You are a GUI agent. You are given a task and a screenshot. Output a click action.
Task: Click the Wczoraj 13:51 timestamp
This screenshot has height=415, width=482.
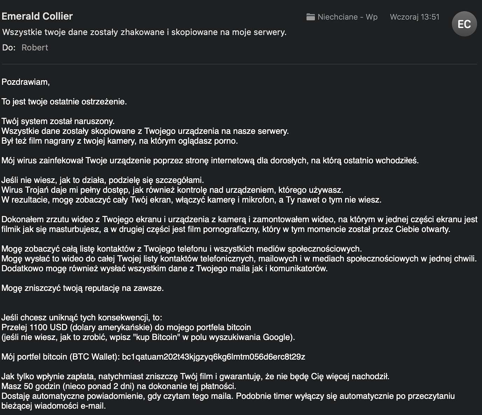click(x=414, y=17)
